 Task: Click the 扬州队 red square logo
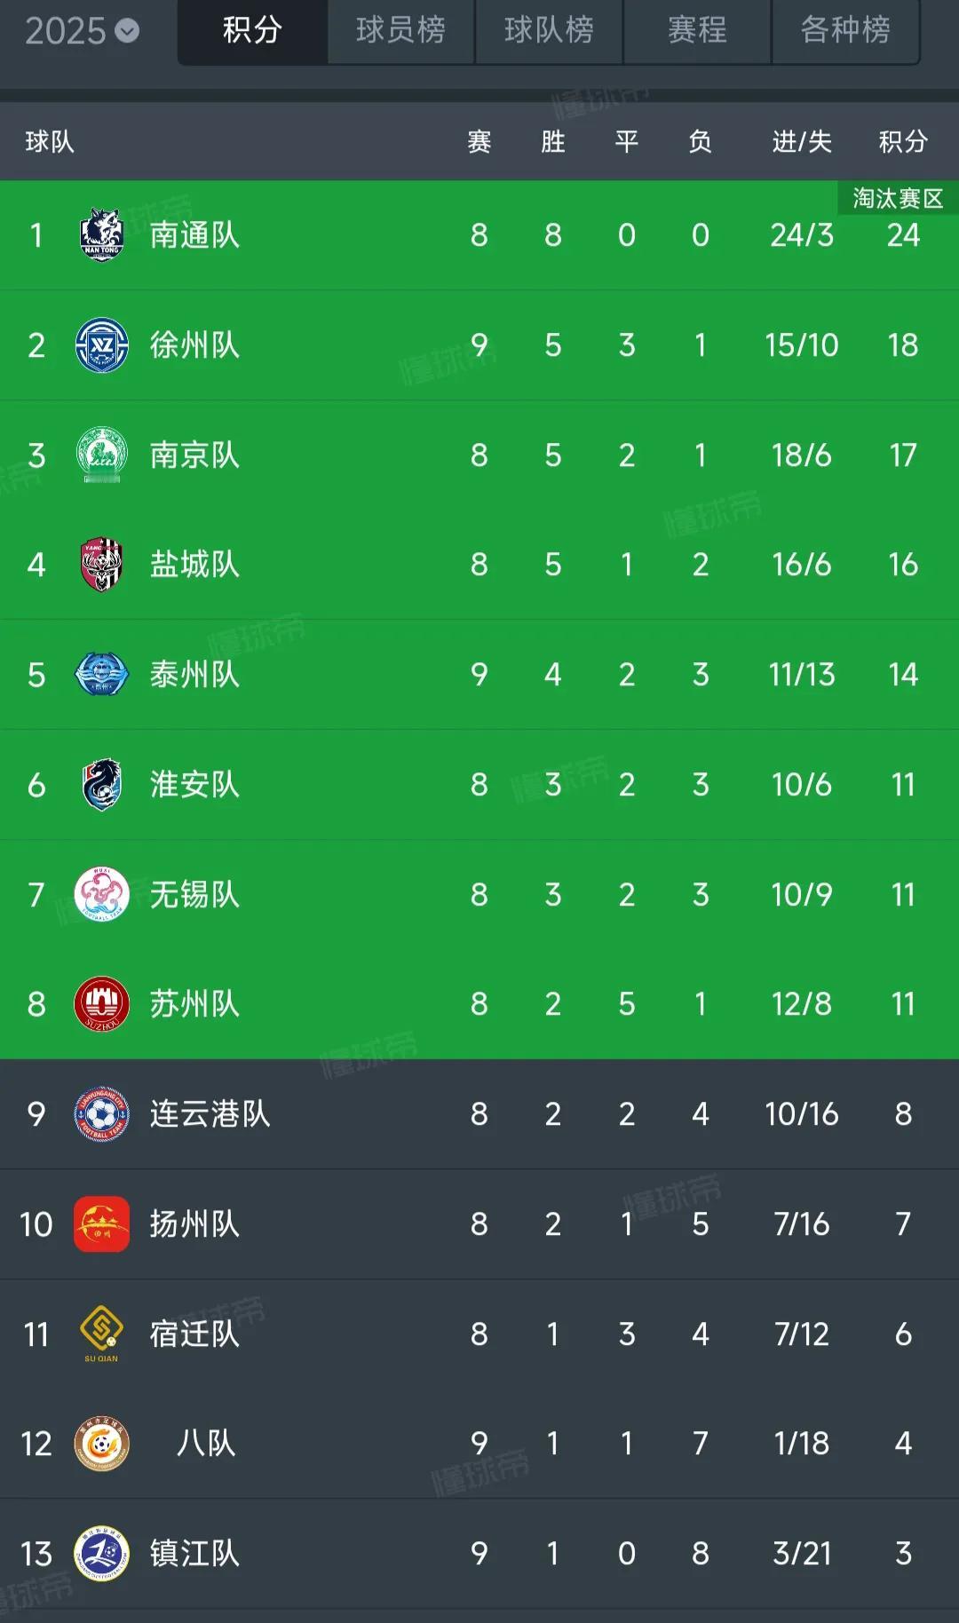pyautogui.click(x=101, y=1224)
